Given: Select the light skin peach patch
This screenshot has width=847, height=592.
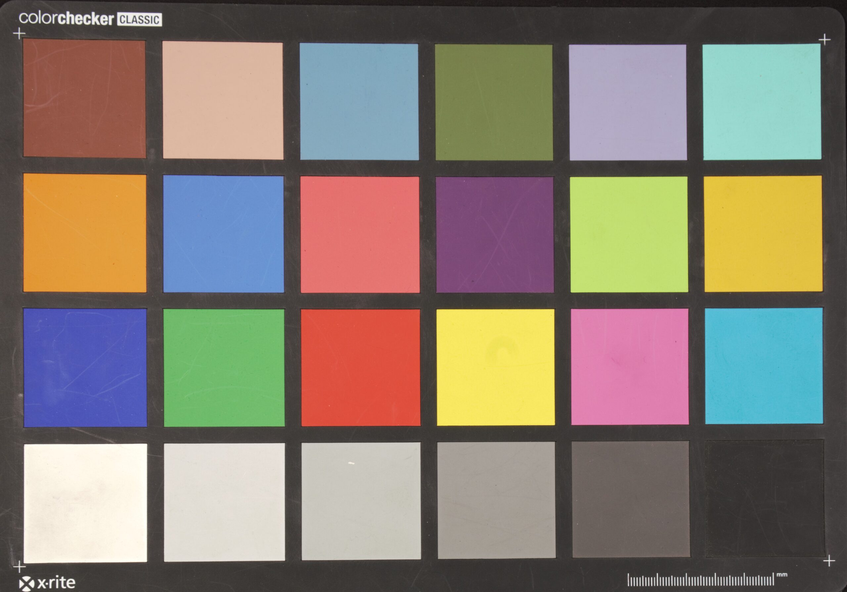Looking at the screenshot, I should pos(223,100).
